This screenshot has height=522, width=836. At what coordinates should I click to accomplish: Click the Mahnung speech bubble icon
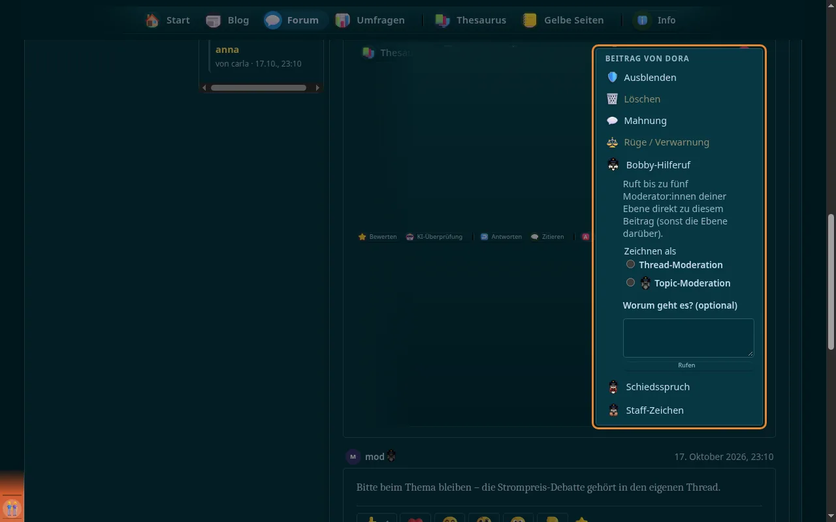pos(612,120)
